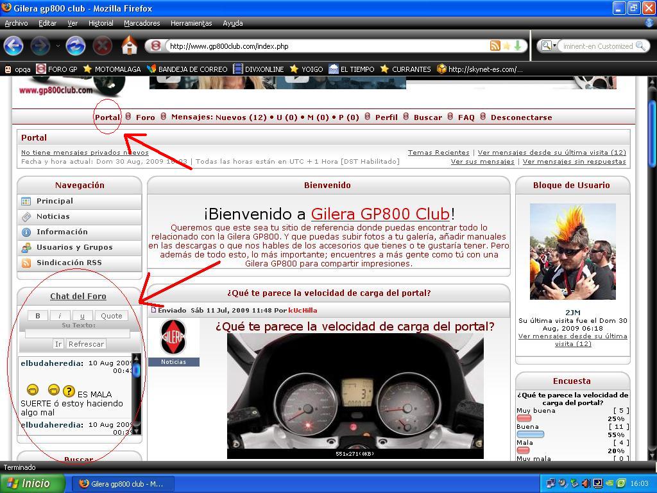Image resolution: width=657 pixels, height=493 pixels.
Task: Open the Ver menu in the menu bar
Action: coord(73,24)
